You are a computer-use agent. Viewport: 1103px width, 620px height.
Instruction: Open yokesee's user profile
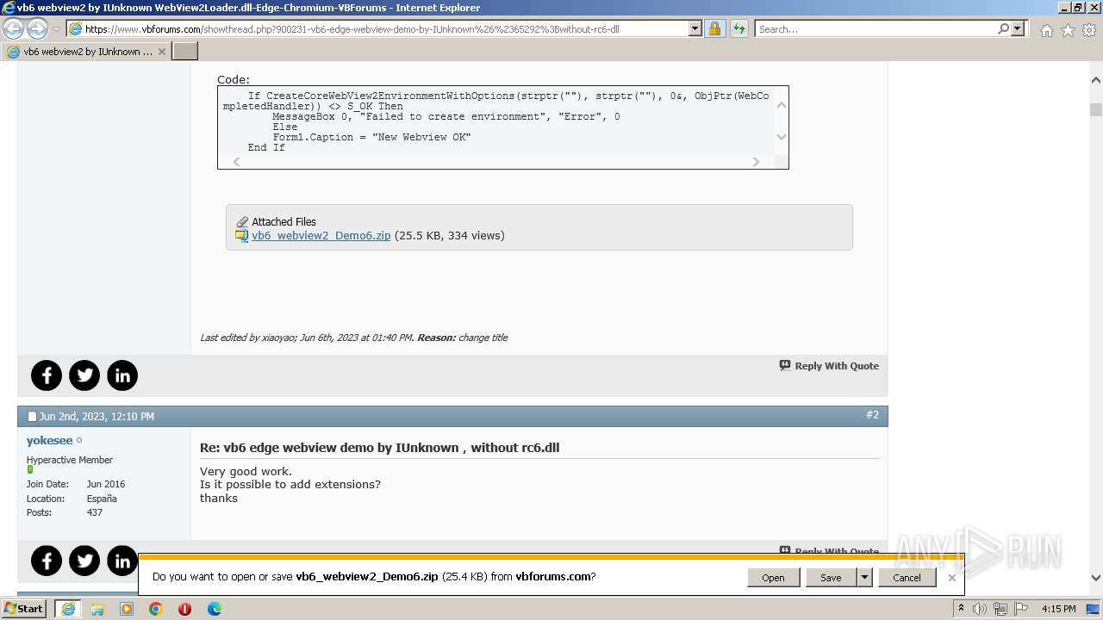[49, 441]
